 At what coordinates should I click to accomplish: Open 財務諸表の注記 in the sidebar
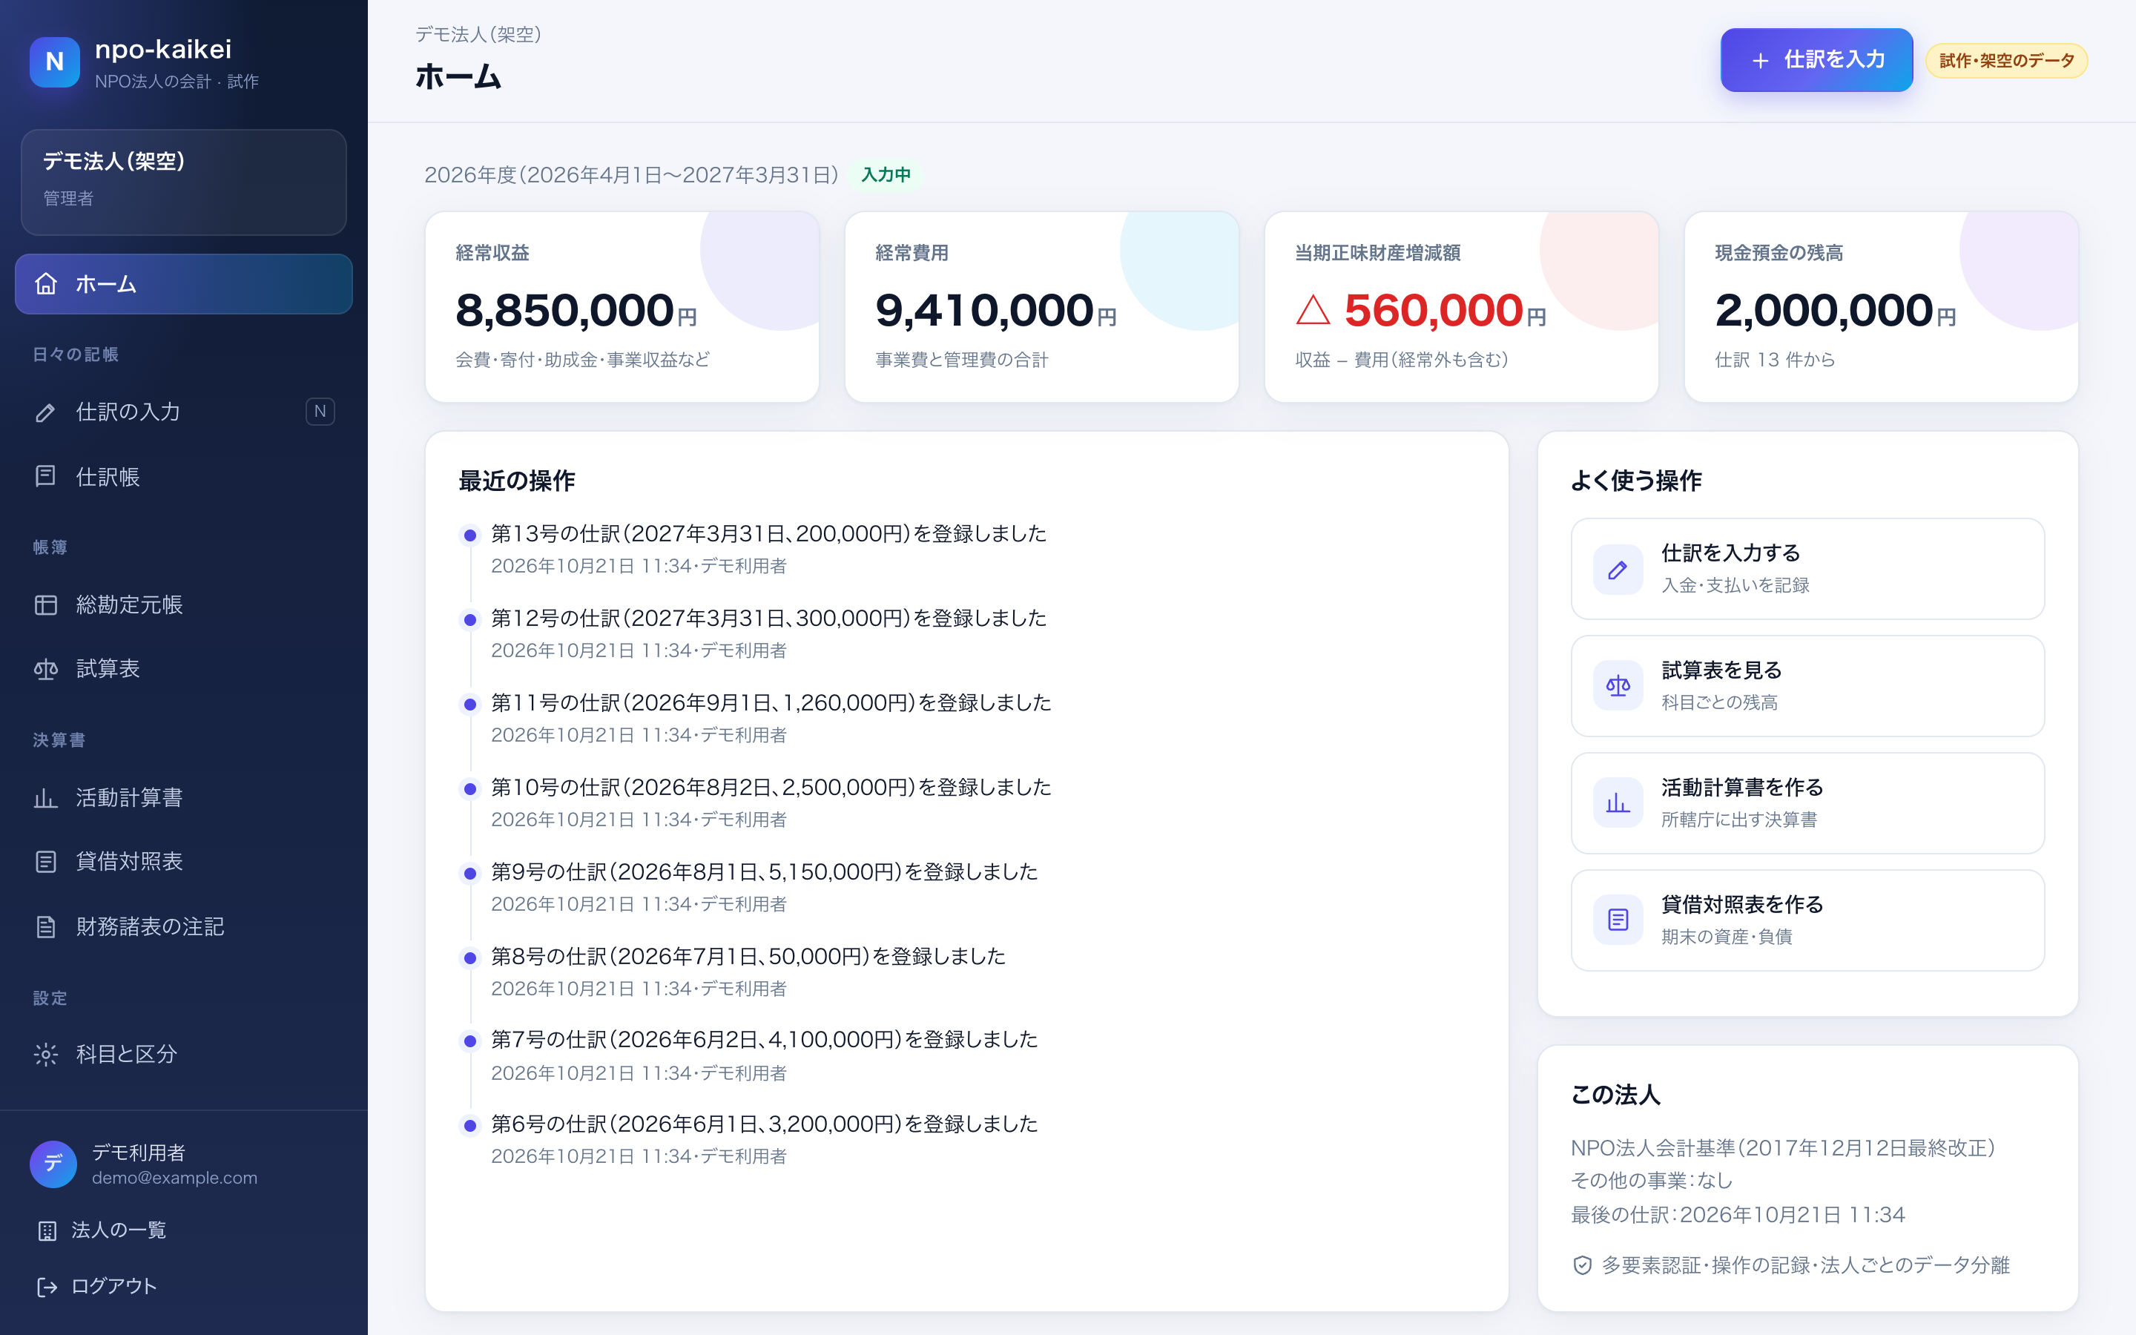[184, 926]
